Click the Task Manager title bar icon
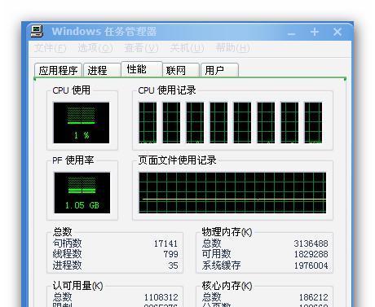 pyautogui.click(x=37, y=31)
